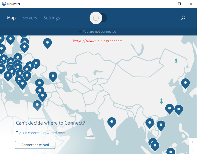Choose the server pin over Israel
197x154 pixels.
42,96
